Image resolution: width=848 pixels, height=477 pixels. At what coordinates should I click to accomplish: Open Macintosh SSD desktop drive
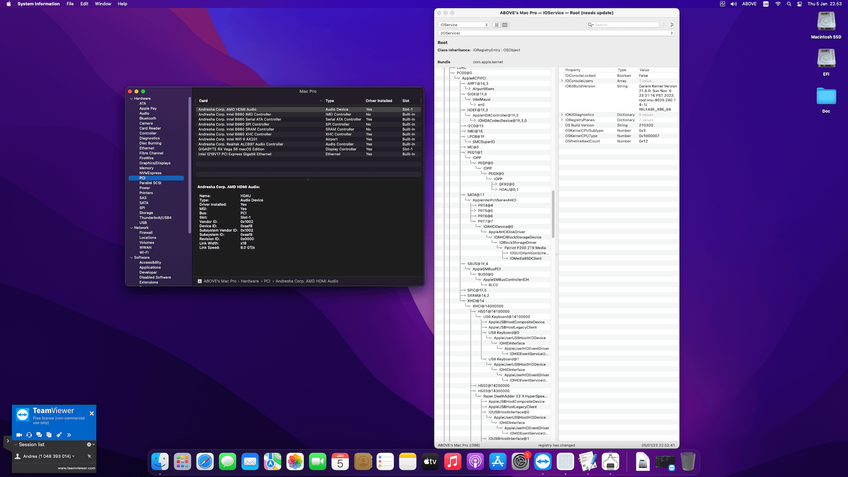(826, 26)
